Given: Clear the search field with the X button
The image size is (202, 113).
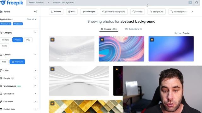Looking at the screenshot, I should 190,3.
